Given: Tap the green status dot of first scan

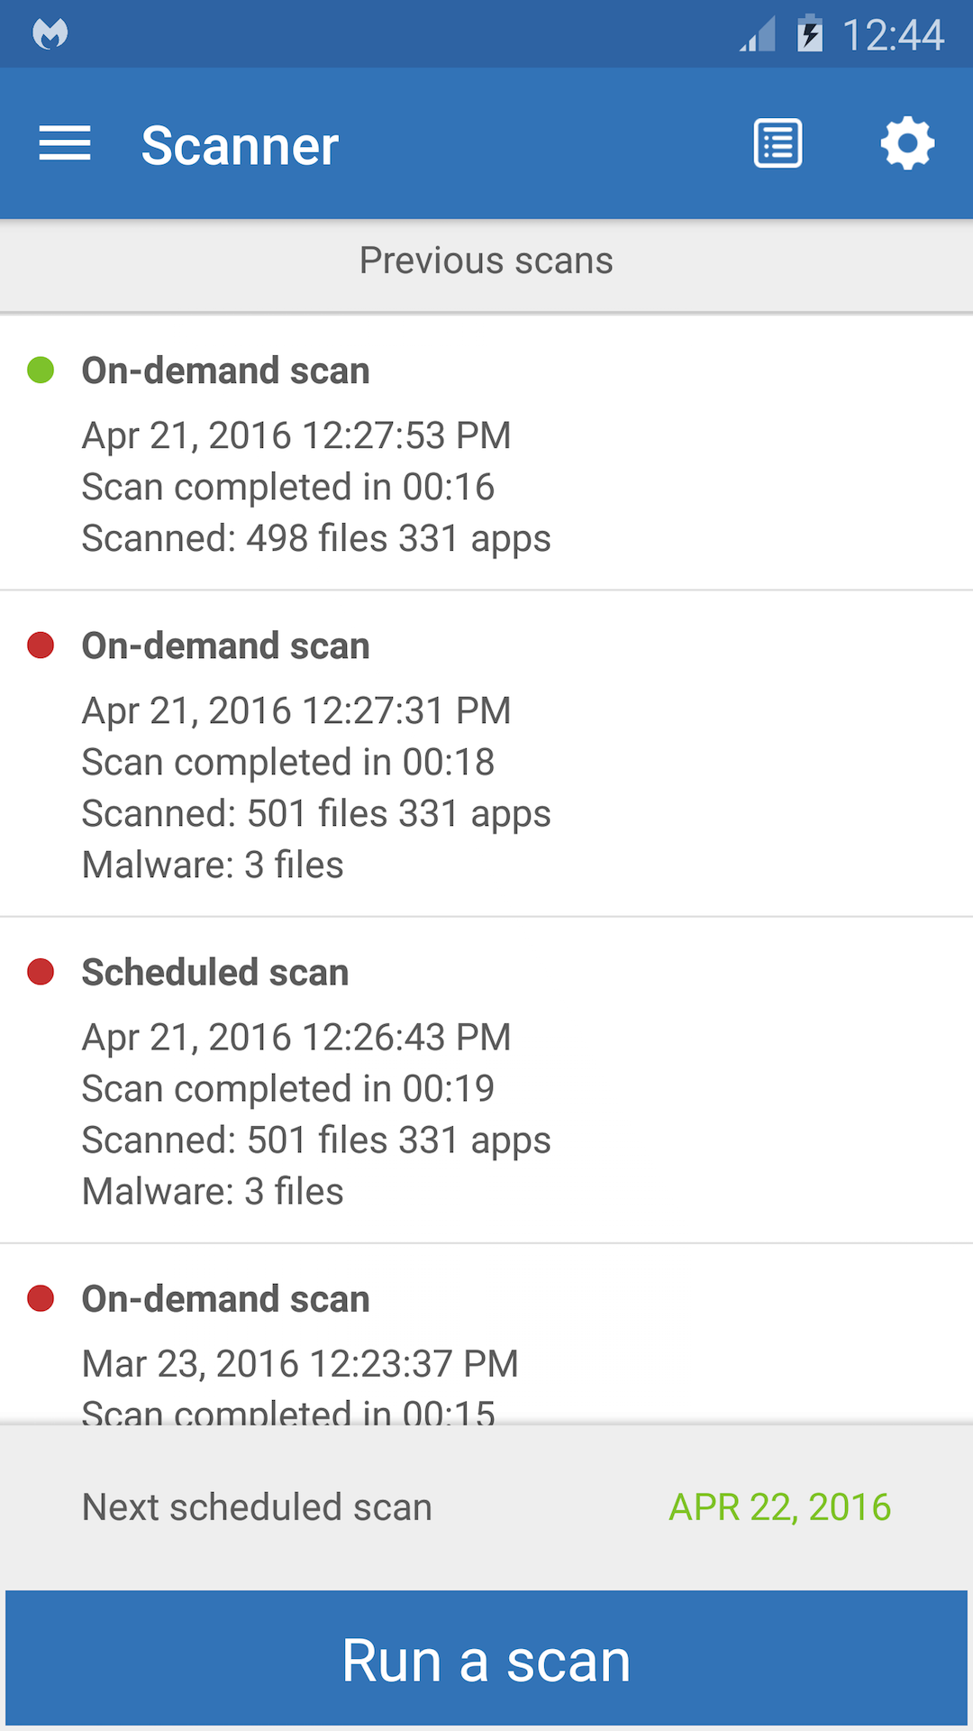Looking at the screenshot, I should click(x=41, y=371).
